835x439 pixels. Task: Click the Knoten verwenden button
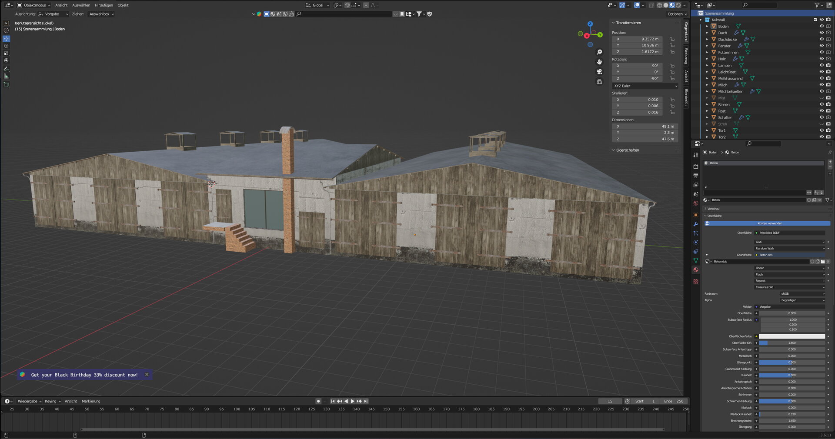pos(769,223)
